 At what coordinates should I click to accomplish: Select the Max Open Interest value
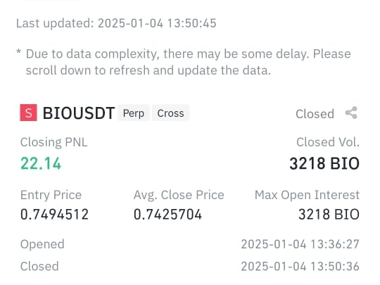(329, 215)
